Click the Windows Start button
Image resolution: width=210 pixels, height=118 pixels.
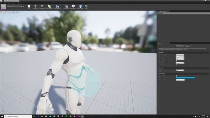[x=2, y=116]
